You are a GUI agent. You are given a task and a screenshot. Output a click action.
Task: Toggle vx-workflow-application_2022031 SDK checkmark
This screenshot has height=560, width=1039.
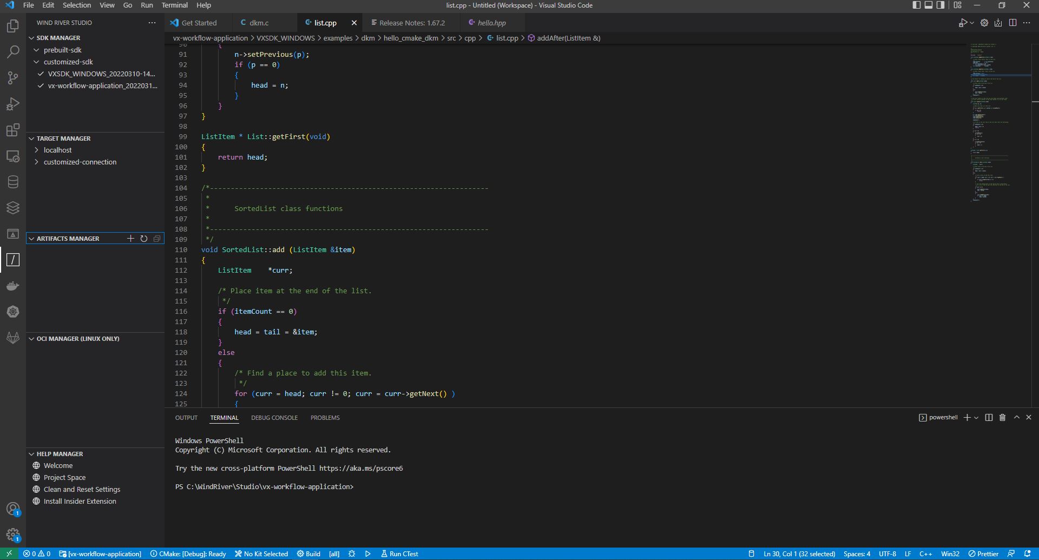click(x=41, y=86)
